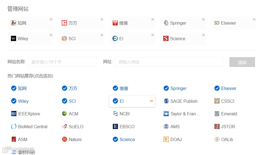
Task: Click the orange minus next to EI
Action: (x=151, y=101)
